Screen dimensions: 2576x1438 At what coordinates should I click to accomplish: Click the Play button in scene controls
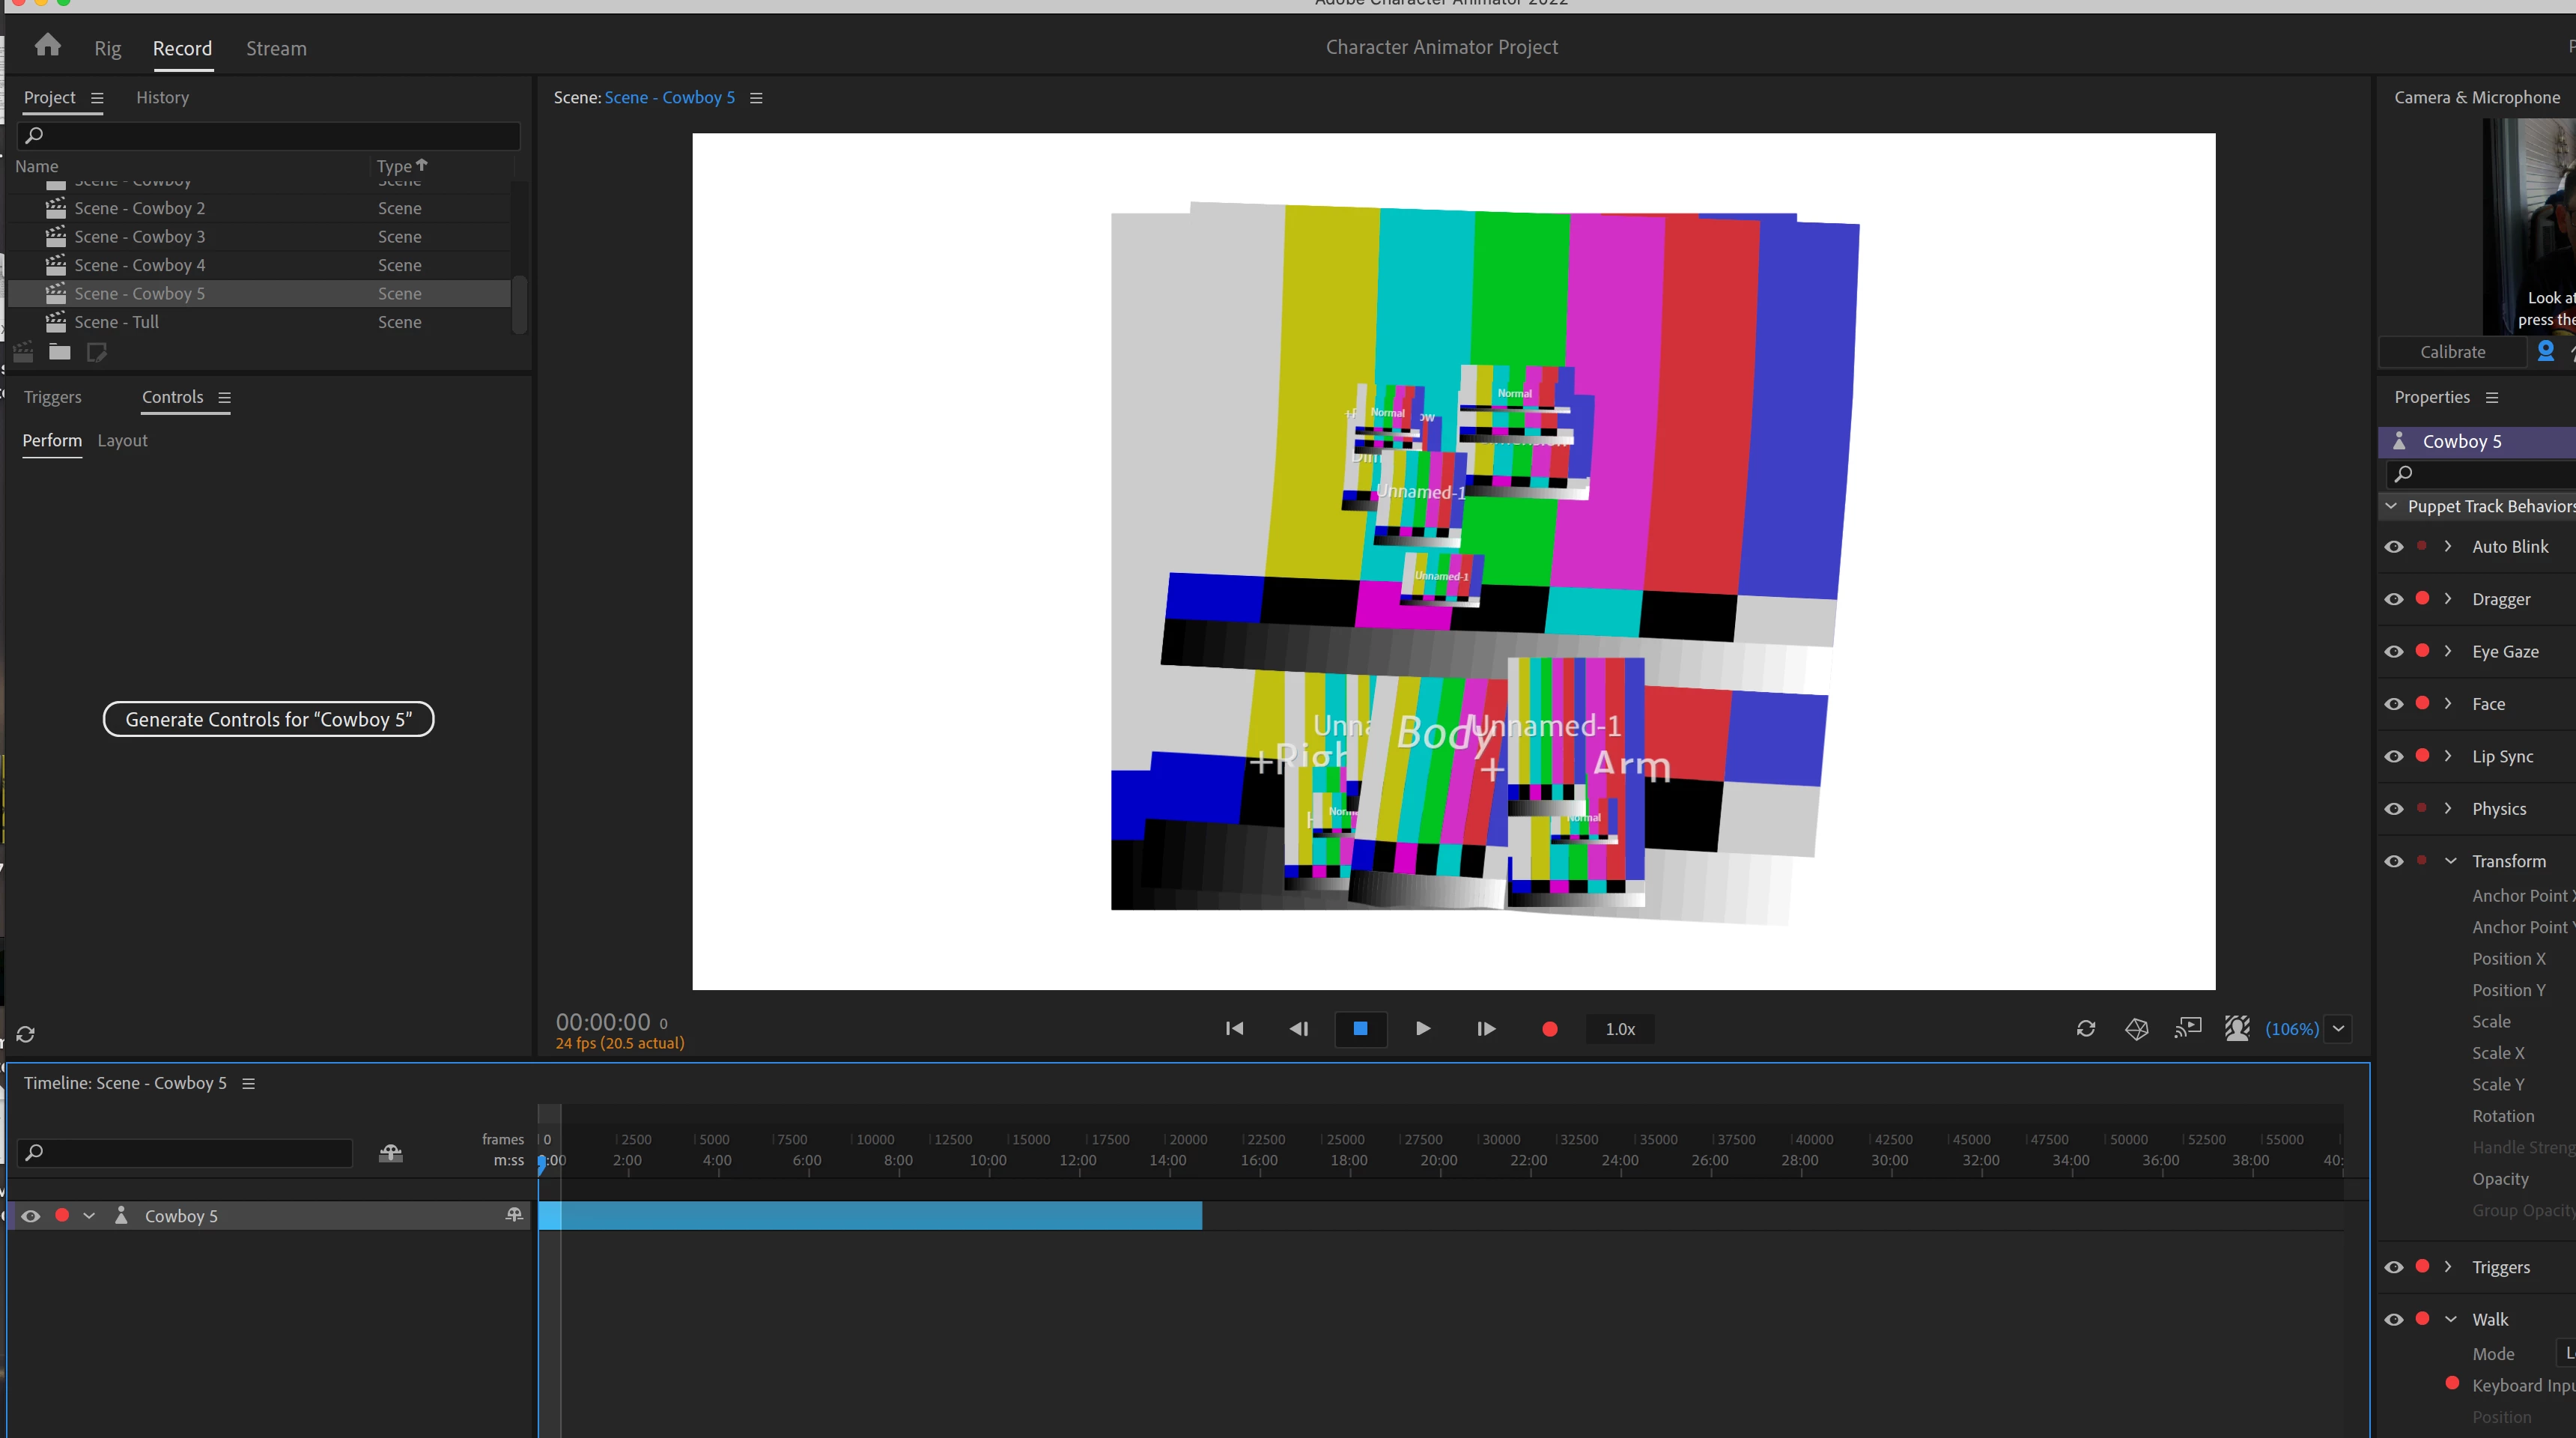coord(1422,1028)
